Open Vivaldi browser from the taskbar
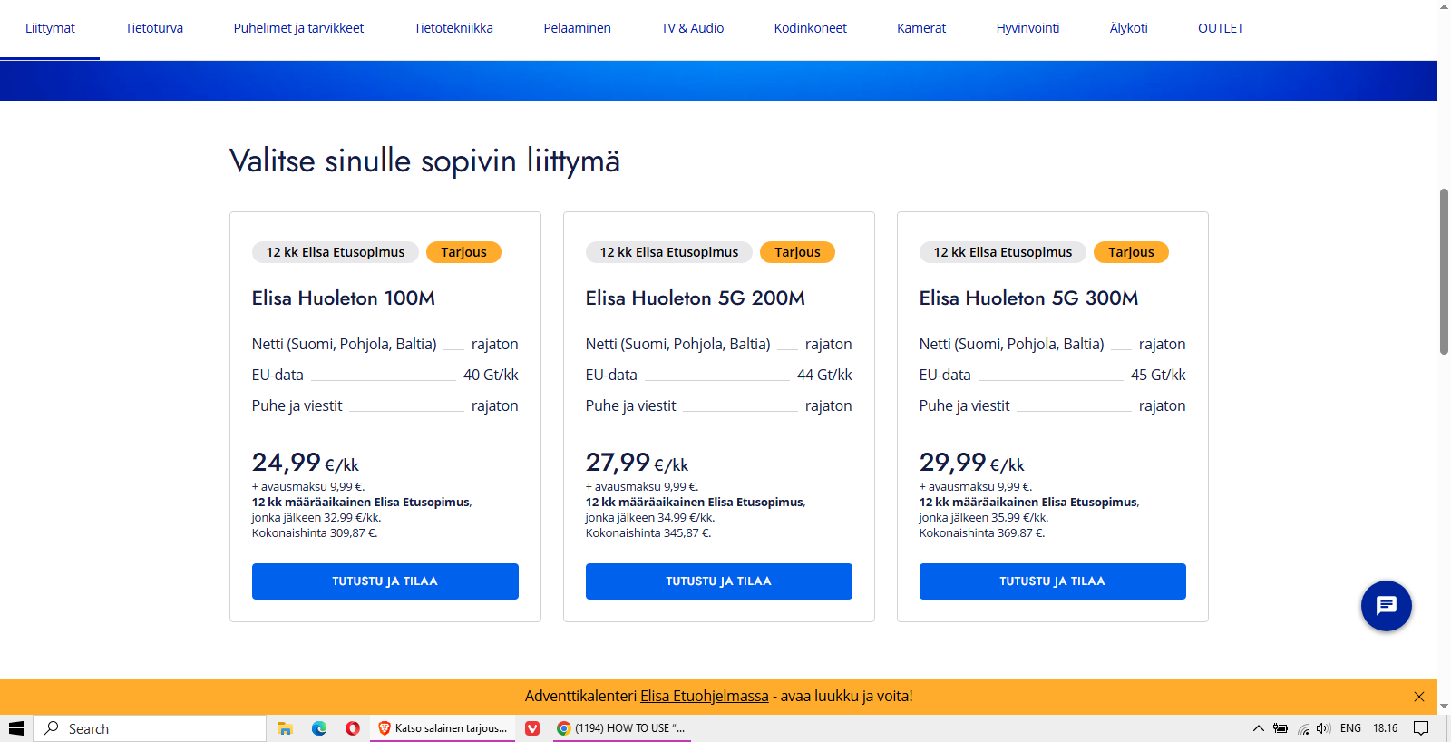 click(x=532, y=728)
